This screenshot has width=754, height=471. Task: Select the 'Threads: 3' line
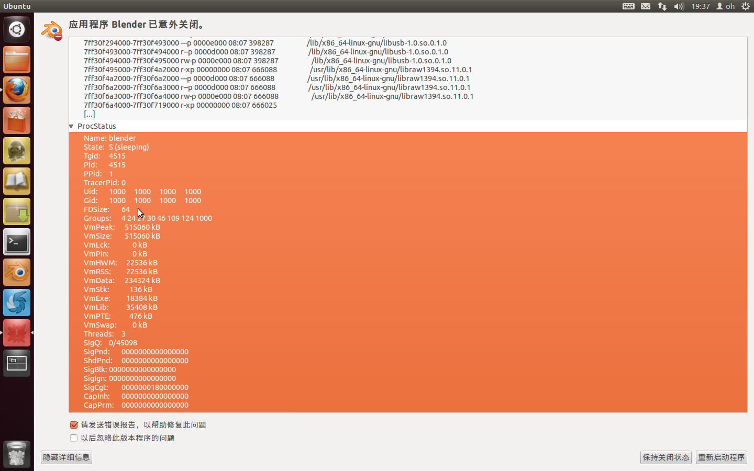coord(105,334)
